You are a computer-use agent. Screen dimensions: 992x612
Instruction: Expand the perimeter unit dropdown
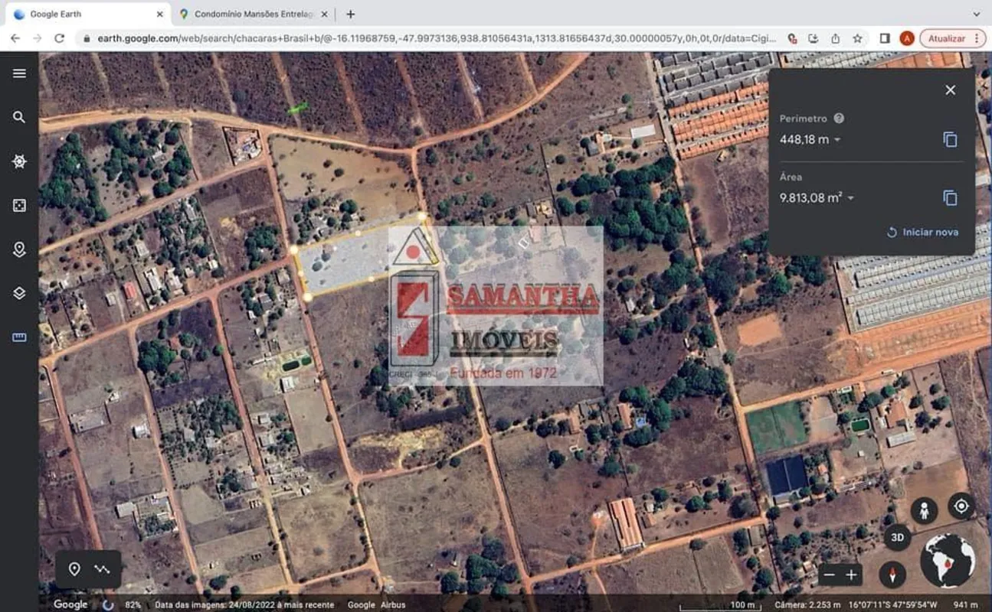tap(837, 140)
